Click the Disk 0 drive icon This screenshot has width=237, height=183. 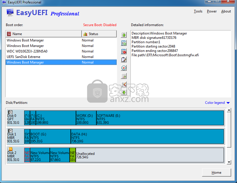click(x=10, y=112)
